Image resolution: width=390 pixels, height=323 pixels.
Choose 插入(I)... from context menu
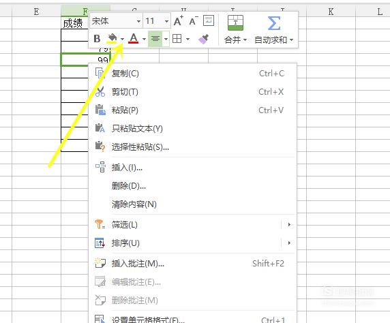193,168
